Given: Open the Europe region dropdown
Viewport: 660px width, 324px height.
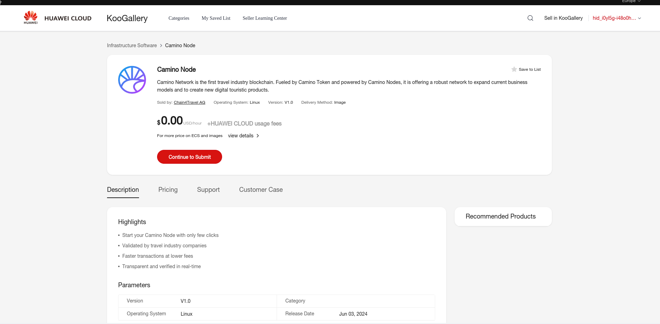Looking at the screenshot, I should pyautogui.click(x=631, y=1).
